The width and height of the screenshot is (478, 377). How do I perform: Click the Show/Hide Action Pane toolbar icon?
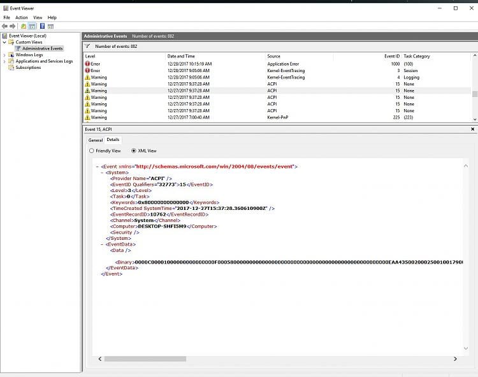[x=51, y=26]
